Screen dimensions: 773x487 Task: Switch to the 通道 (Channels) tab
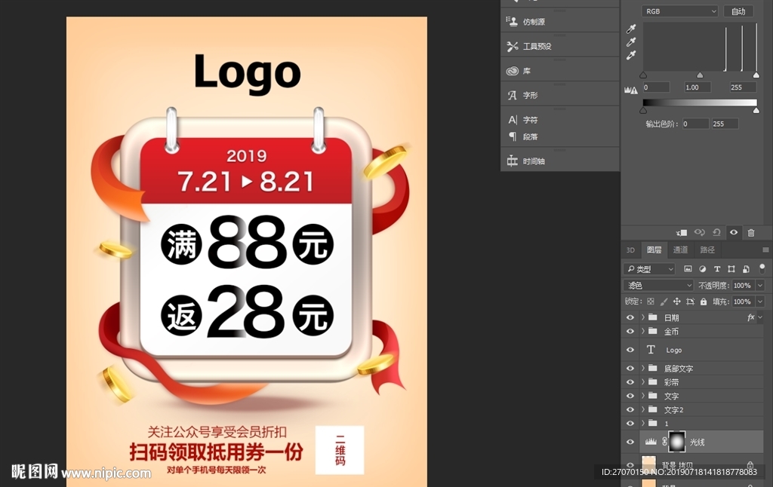(680, 250)
